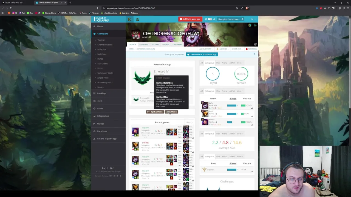
Task: Open the Season 2026 filter dropdown
Action: pyautogui.click(x=237, y=49)
